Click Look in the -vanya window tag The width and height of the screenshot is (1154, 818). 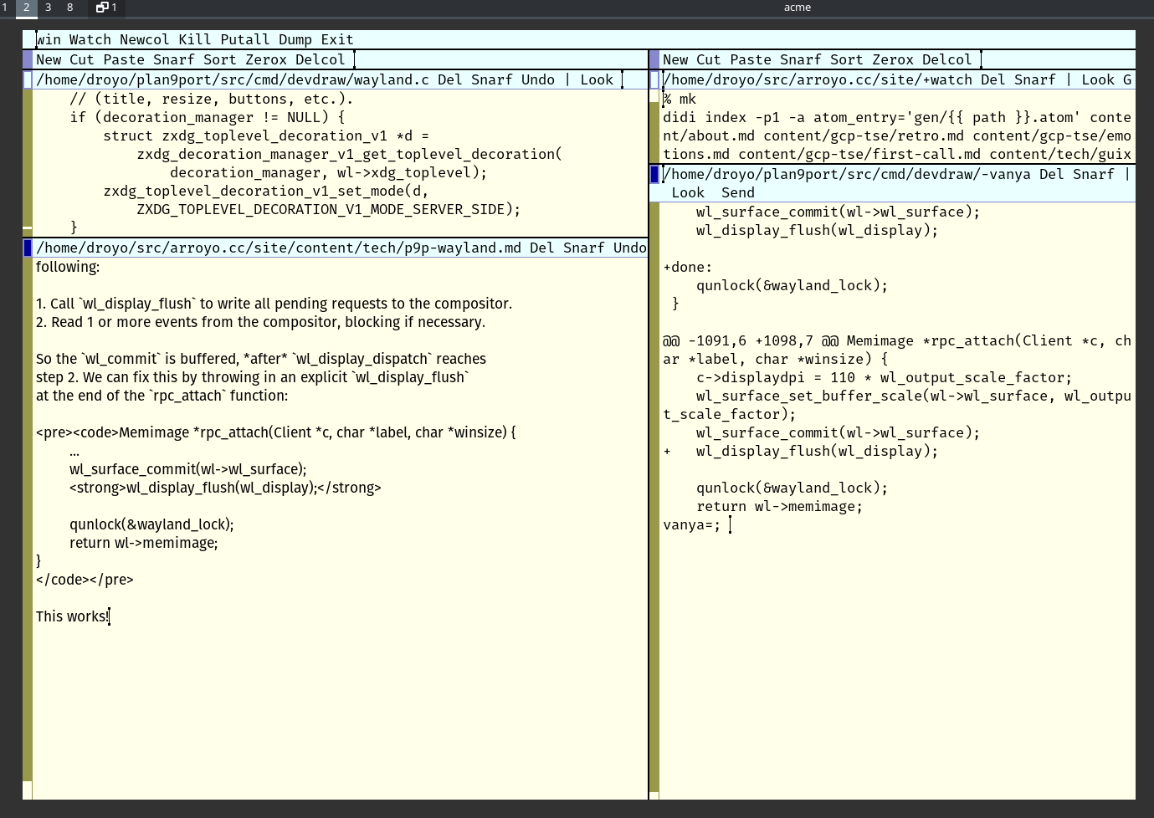(688, 192)
